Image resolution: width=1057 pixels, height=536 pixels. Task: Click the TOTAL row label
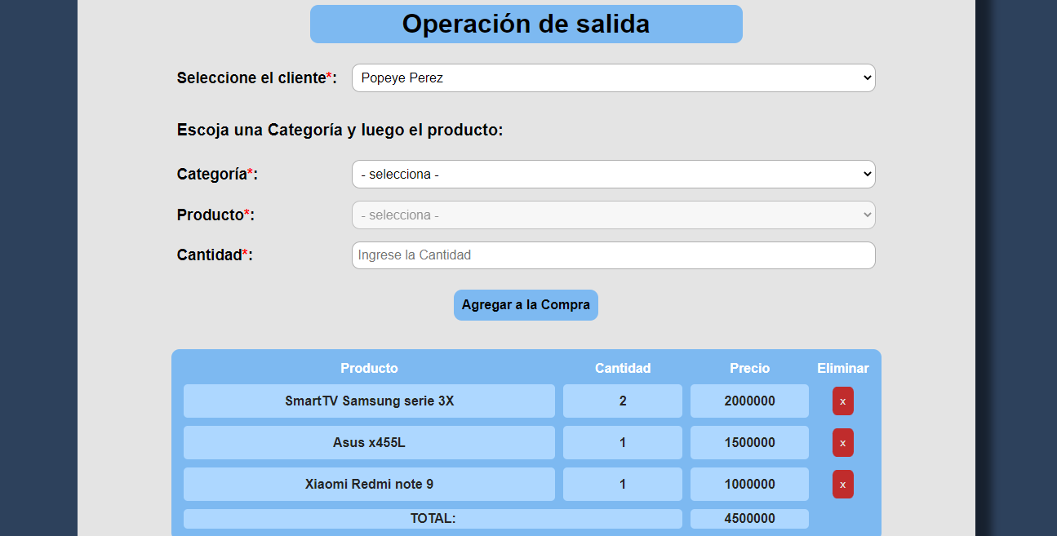tap(433, 518)
